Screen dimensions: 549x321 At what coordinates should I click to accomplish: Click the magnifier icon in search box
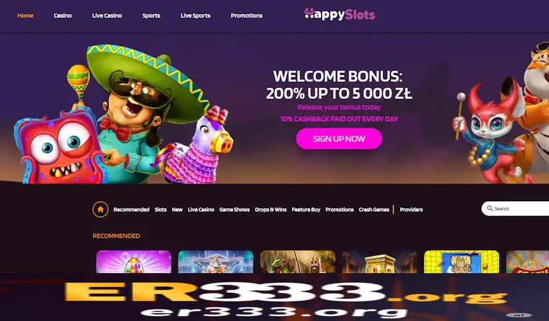490,209
